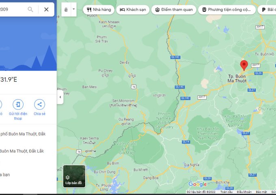Click the Tx. Phước Long label
Viewport: 276px width, 195px height.
tap(103, 187)
